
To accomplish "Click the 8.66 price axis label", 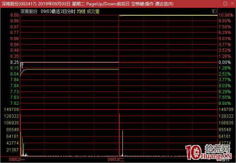I will pyautogui.click(x=15, y=39).
